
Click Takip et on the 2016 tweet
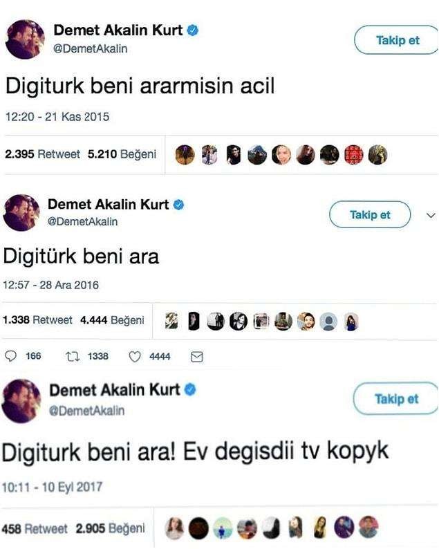click(x=370, y=214)
